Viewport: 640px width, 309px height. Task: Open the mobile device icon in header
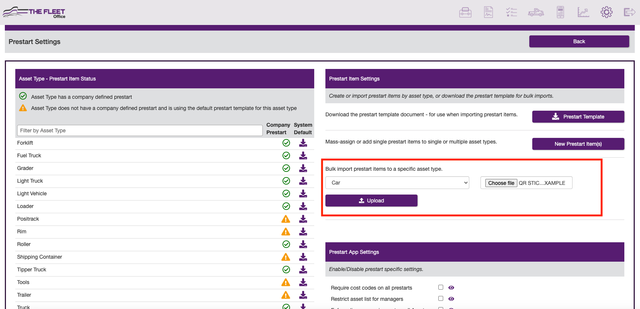click(560, 12)
